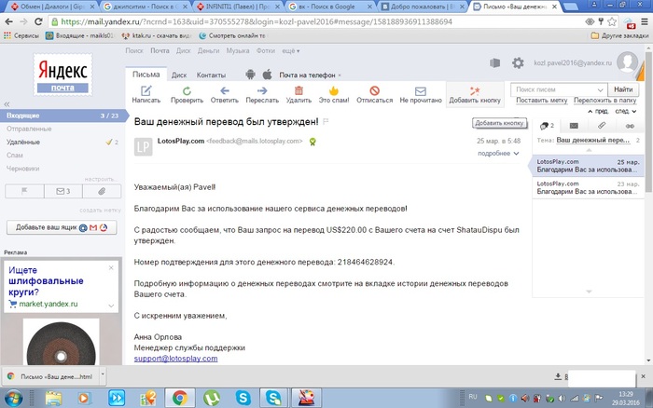Filter inbox by unread letters
653x408 pixels.
63,191
